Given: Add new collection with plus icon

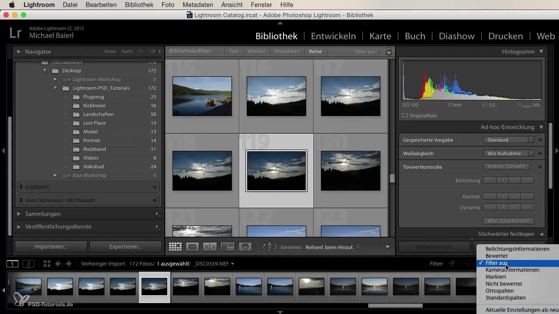Looking at the screenshot, I should pyautogui.click(x=157, y=214).
